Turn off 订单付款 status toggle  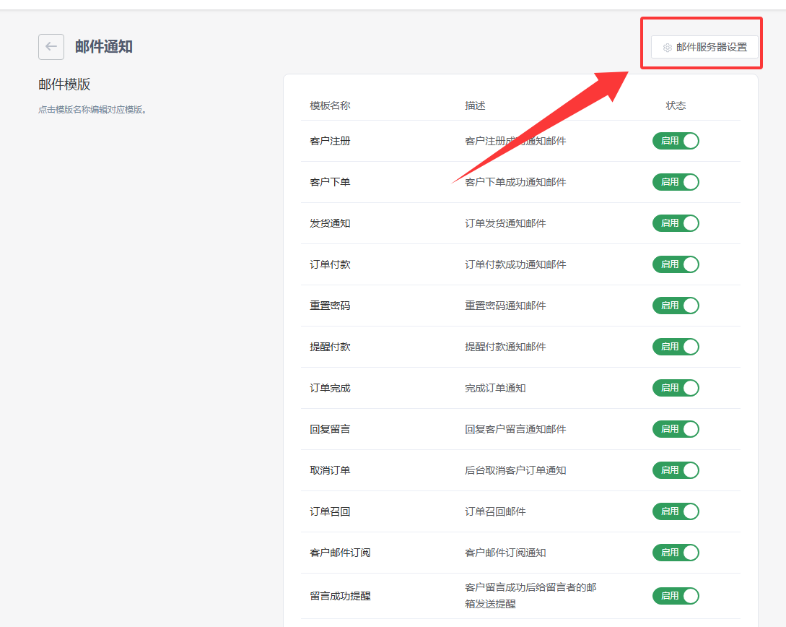[676, 264]
